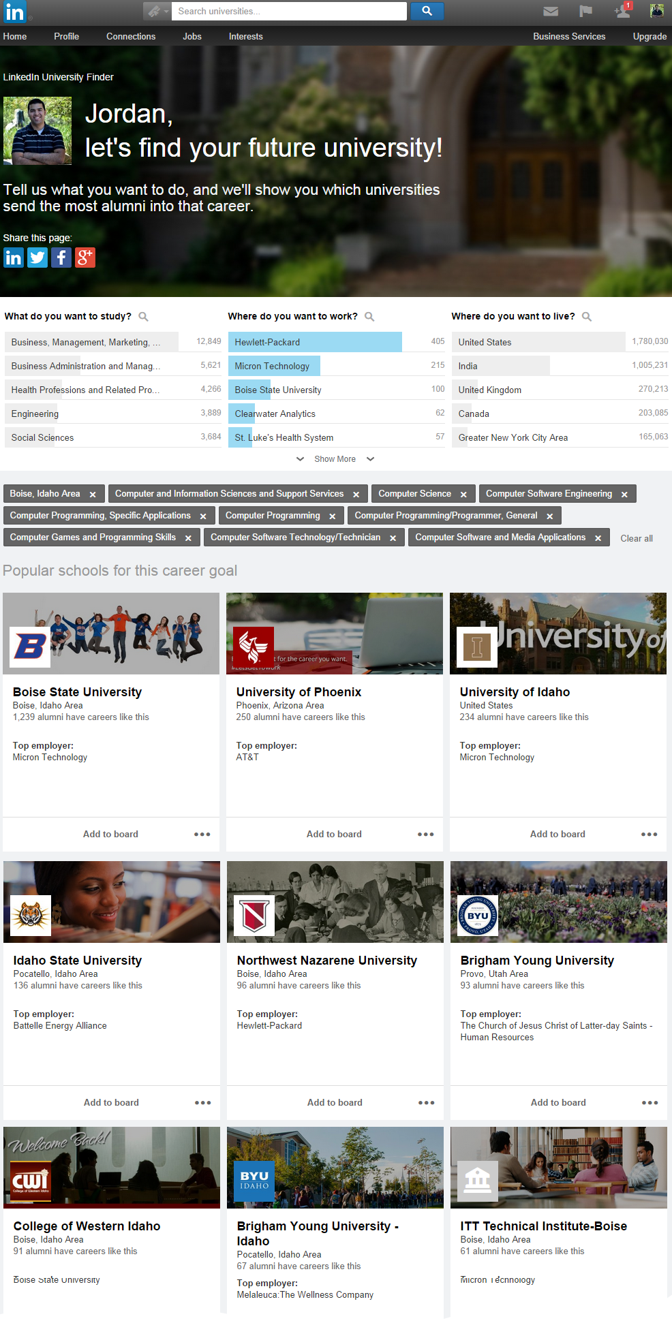
Task: Open the Interests menu
Action: pos(246,36)
